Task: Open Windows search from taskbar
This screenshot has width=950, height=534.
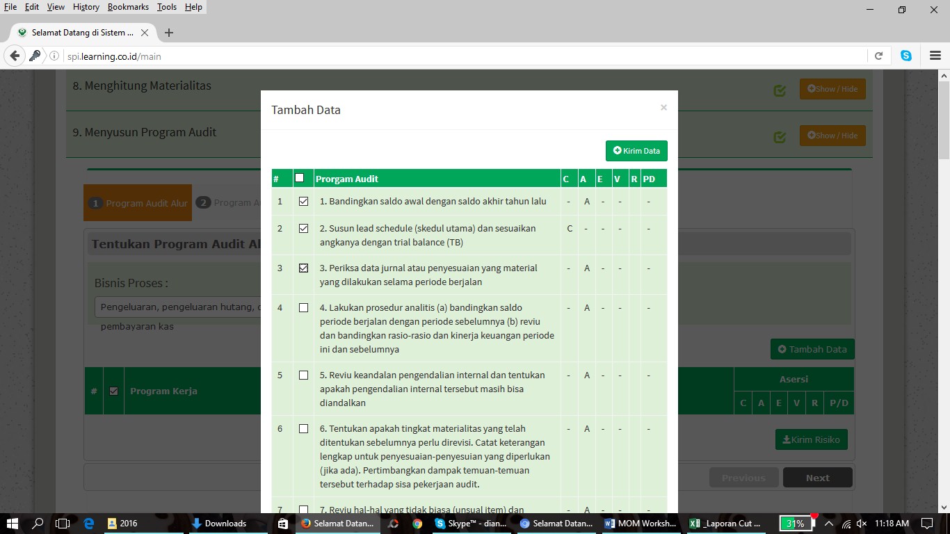Action: (x=38, y=523)
